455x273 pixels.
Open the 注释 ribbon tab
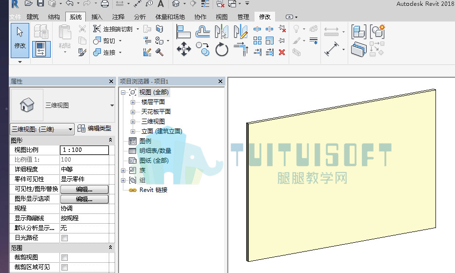click(119, 17)
